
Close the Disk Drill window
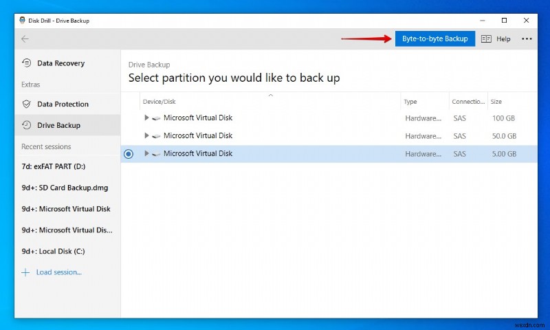tap(526, 21)
